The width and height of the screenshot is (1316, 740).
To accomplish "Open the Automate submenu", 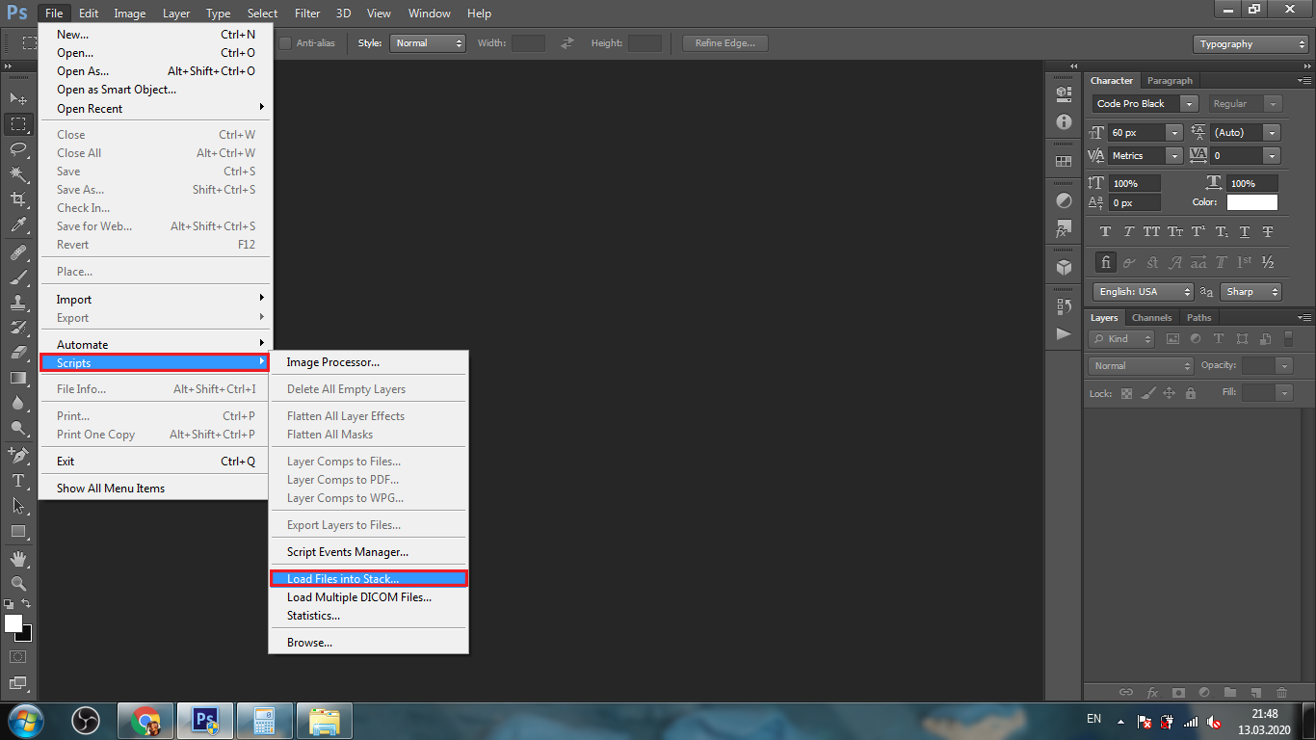I will (155, 344).
